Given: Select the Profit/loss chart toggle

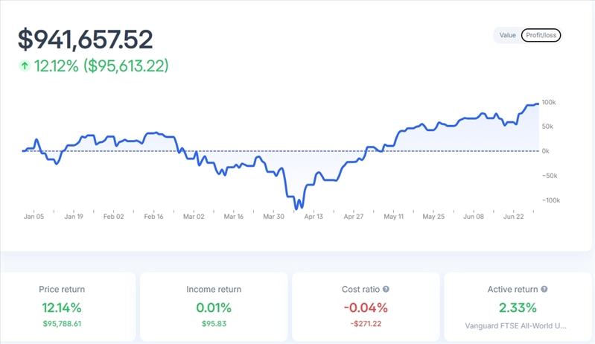Looking at the screenshot, I should [541, 35].
